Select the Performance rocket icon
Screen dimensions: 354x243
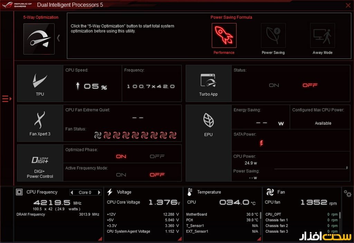(x=224, y=36)
